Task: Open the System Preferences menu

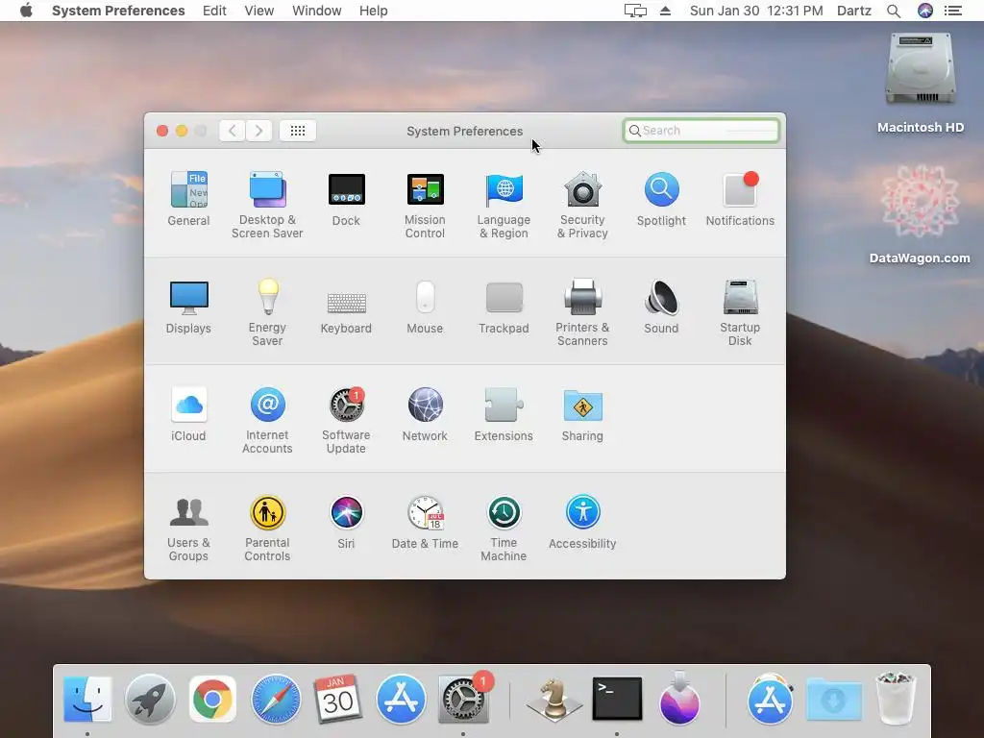Action: click(x=118, y=11)
